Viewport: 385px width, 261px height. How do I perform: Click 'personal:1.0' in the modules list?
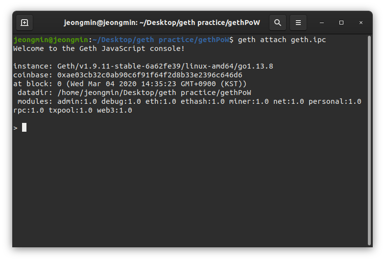335,101
